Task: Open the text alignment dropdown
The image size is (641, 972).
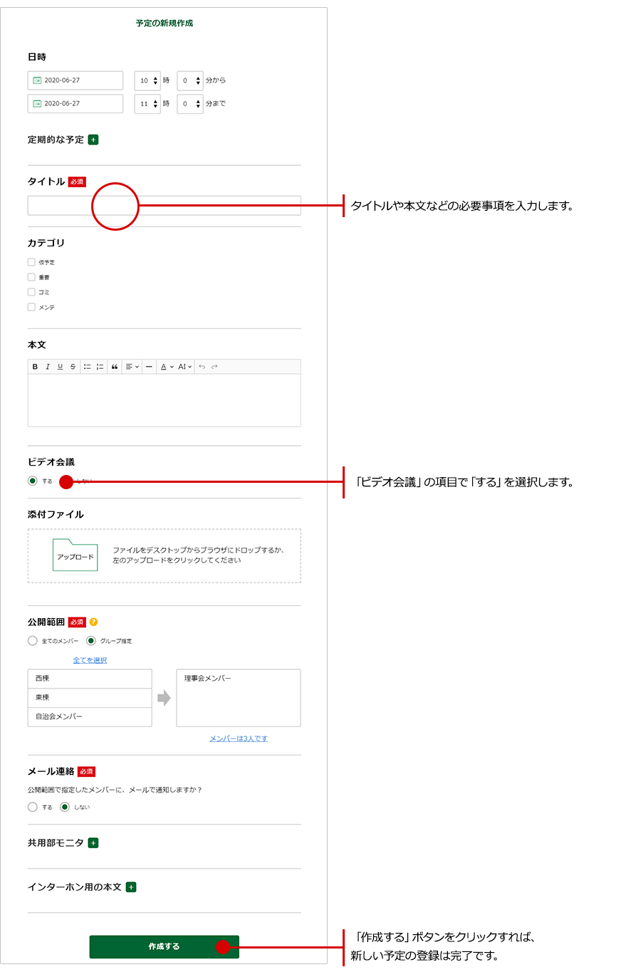Action: click(x=132, y=367)
